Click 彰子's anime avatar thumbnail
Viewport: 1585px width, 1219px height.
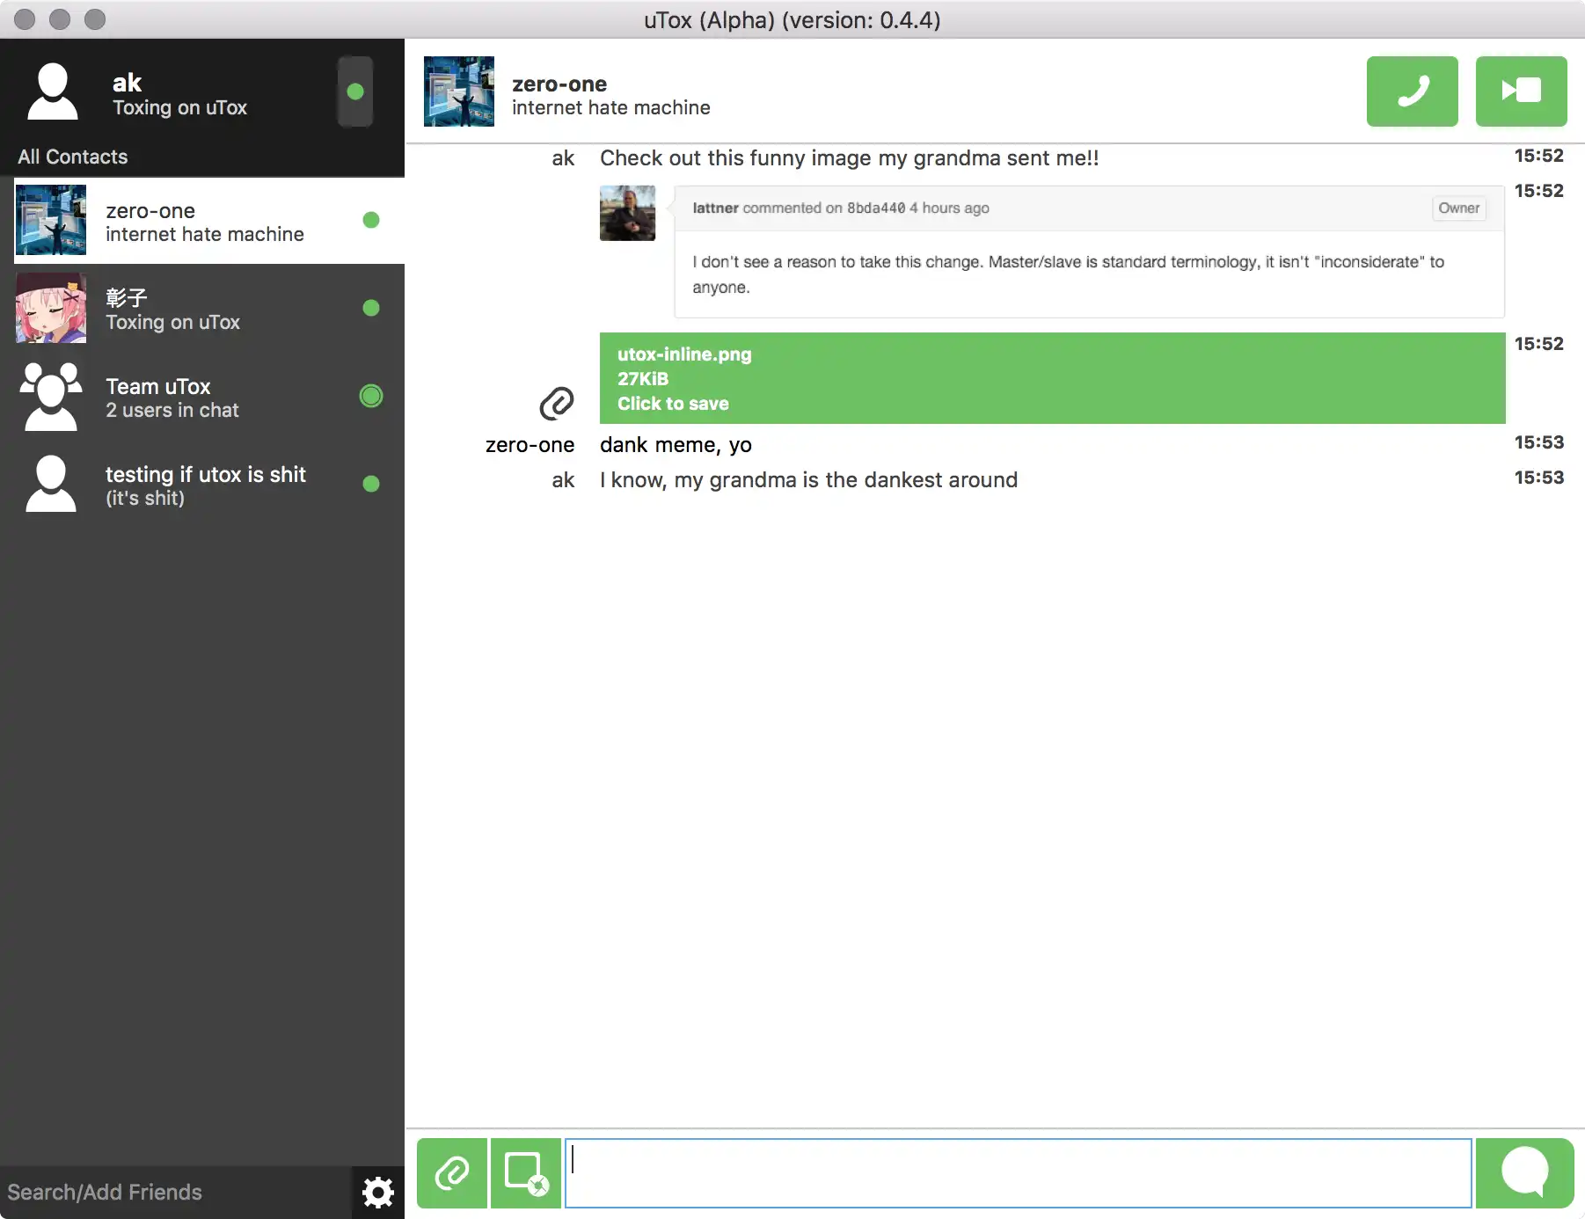tap(51, 308)
